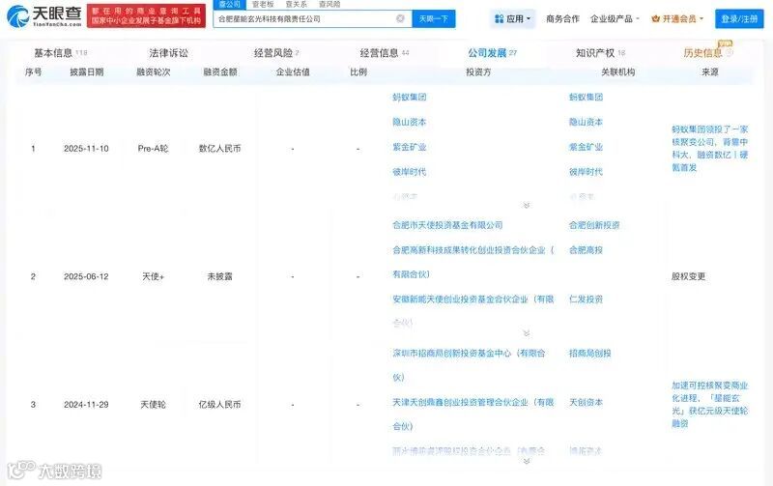
Task: Open 合肥市天使投资基金有限公司 investor link
Action: 447,225
